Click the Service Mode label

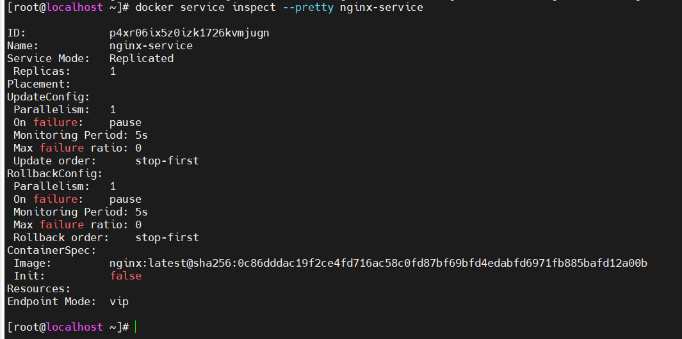48,58
